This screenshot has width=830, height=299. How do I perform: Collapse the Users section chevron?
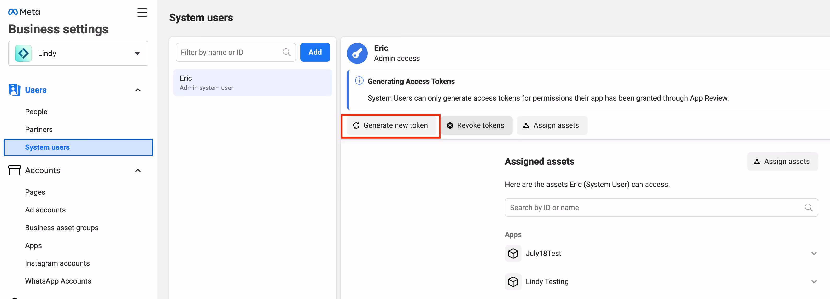point(138,90)
